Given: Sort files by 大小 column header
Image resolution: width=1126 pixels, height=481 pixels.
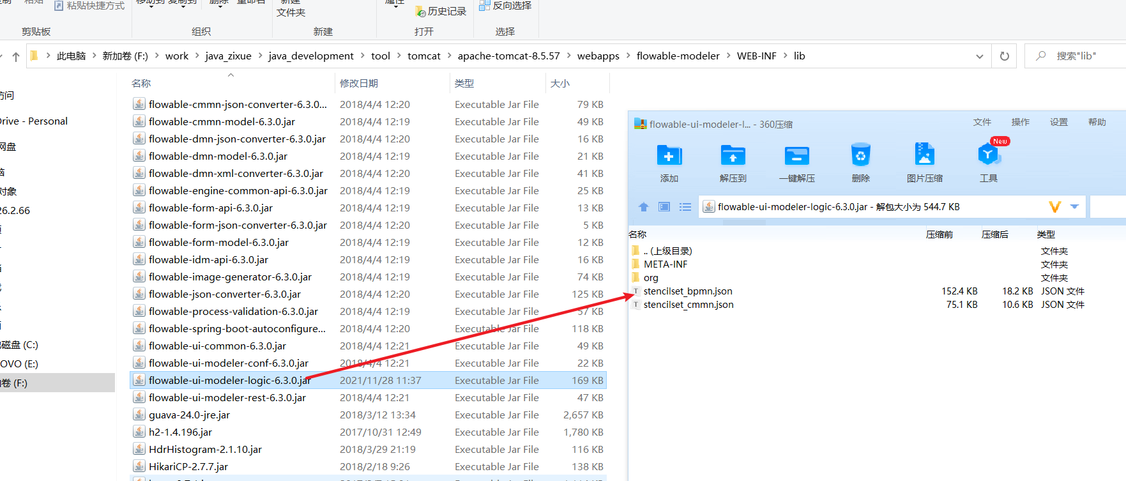Looking at the screenshot, I should [x=559, y=84].
